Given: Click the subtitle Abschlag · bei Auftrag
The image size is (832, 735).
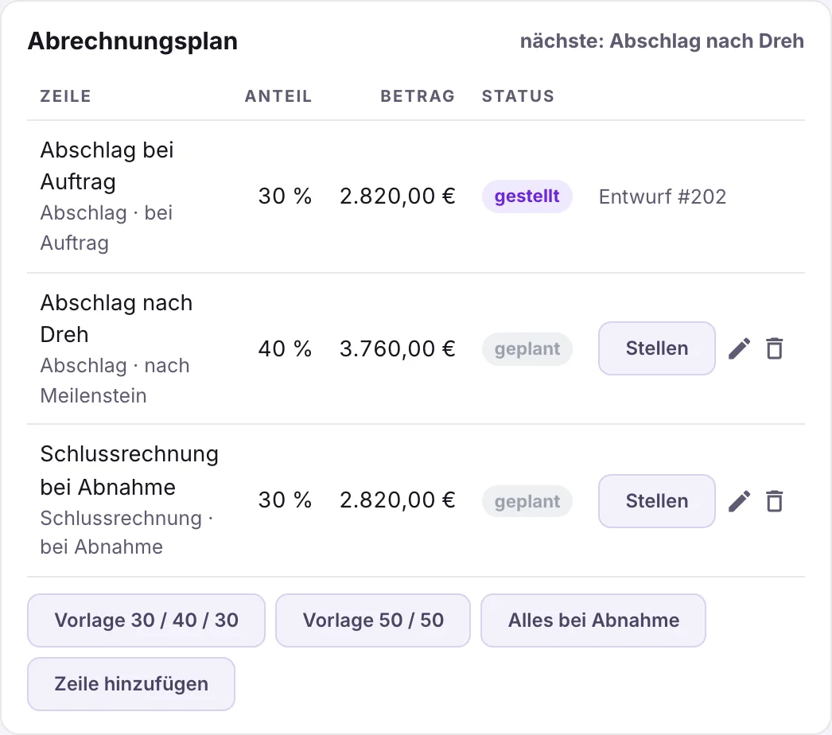Looking at the screenshot, I should 107,227.
